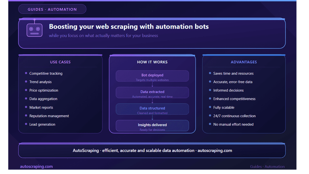
Task: Click the HOW IT WORKS heading
Action: tap(152, 62)
